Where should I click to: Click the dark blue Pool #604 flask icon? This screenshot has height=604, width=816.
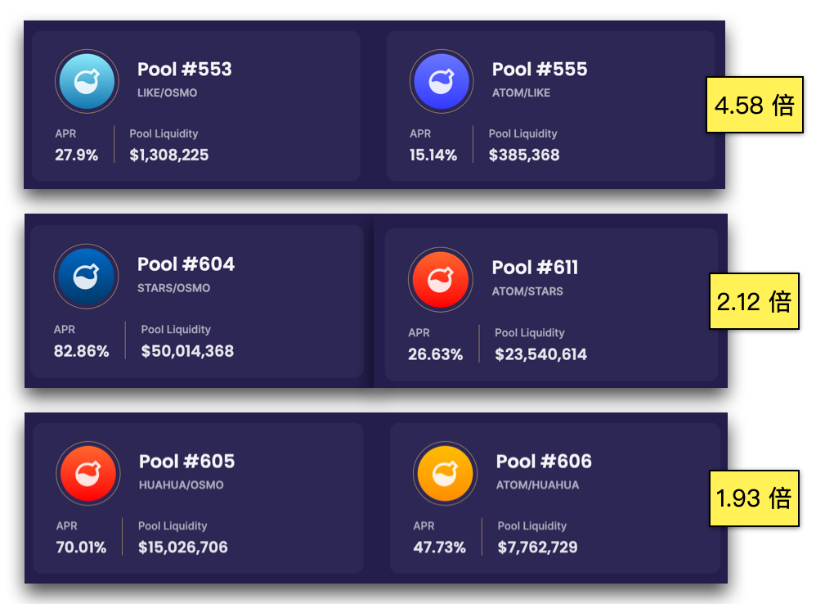tap(86, 277)
